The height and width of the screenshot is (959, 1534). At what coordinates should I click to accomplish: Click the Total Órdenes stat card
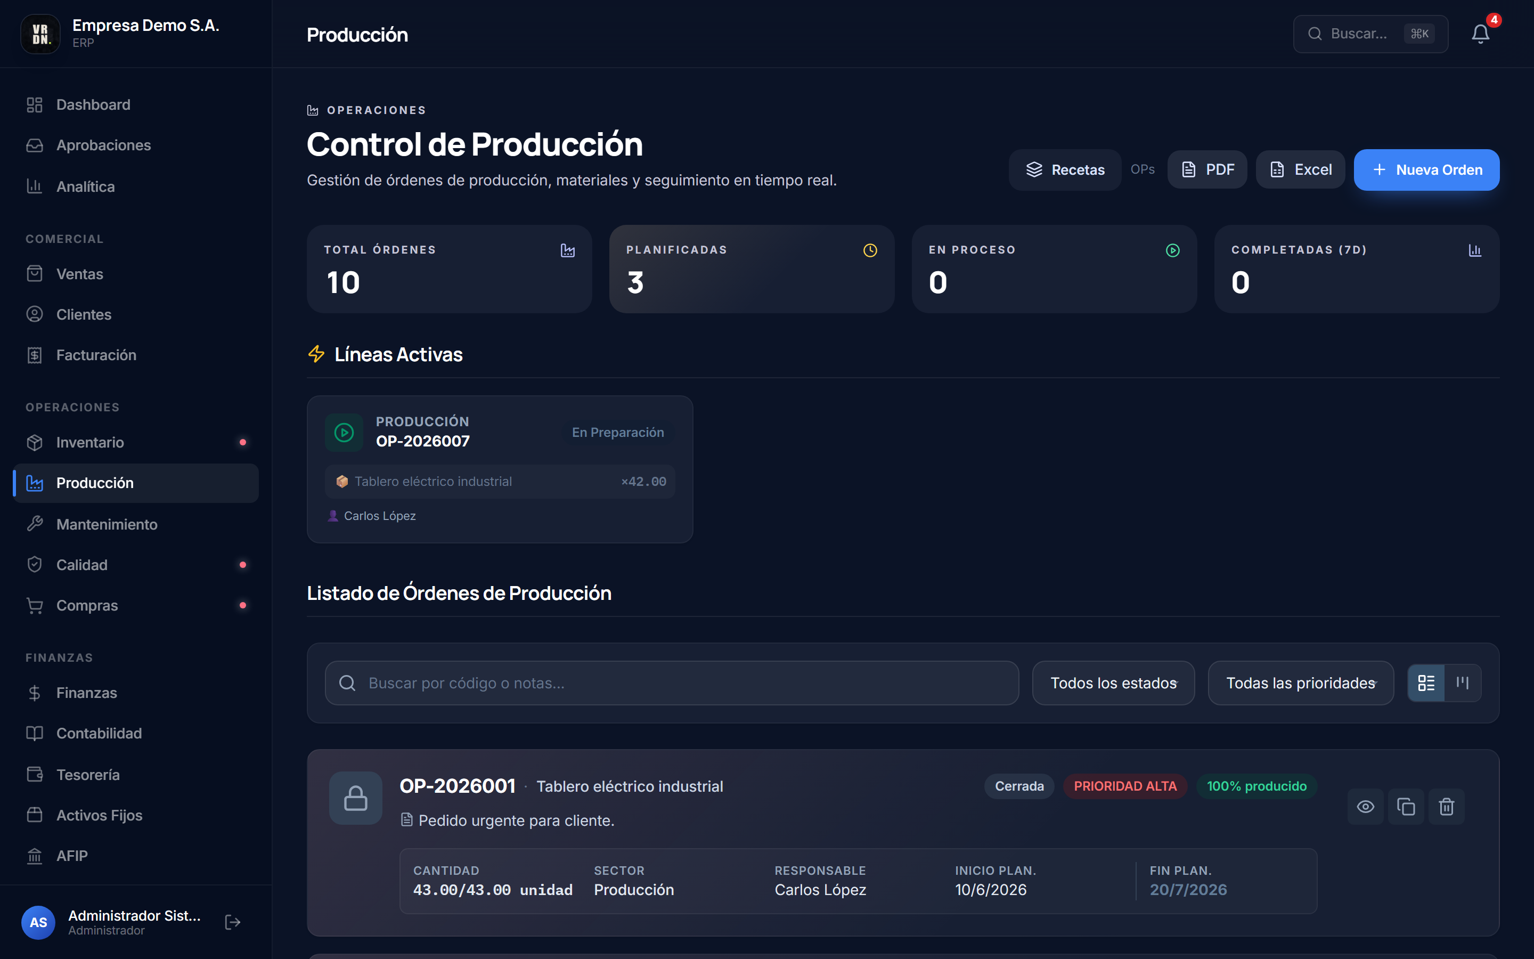point(450,269)
